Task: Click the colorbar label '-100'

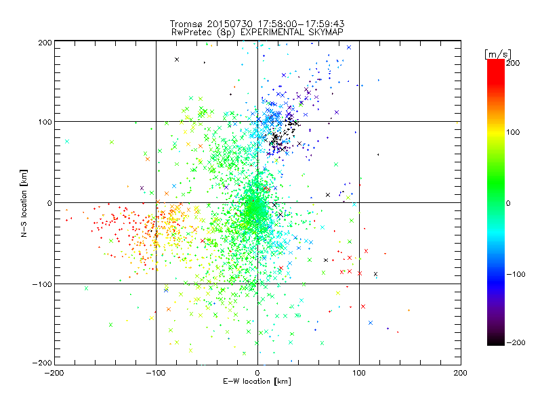Action: 516,275
